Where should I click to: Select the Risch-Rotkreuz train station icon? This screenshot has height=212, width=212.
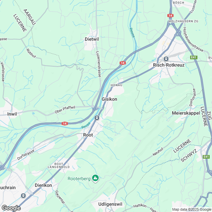(x=166, y=59)
